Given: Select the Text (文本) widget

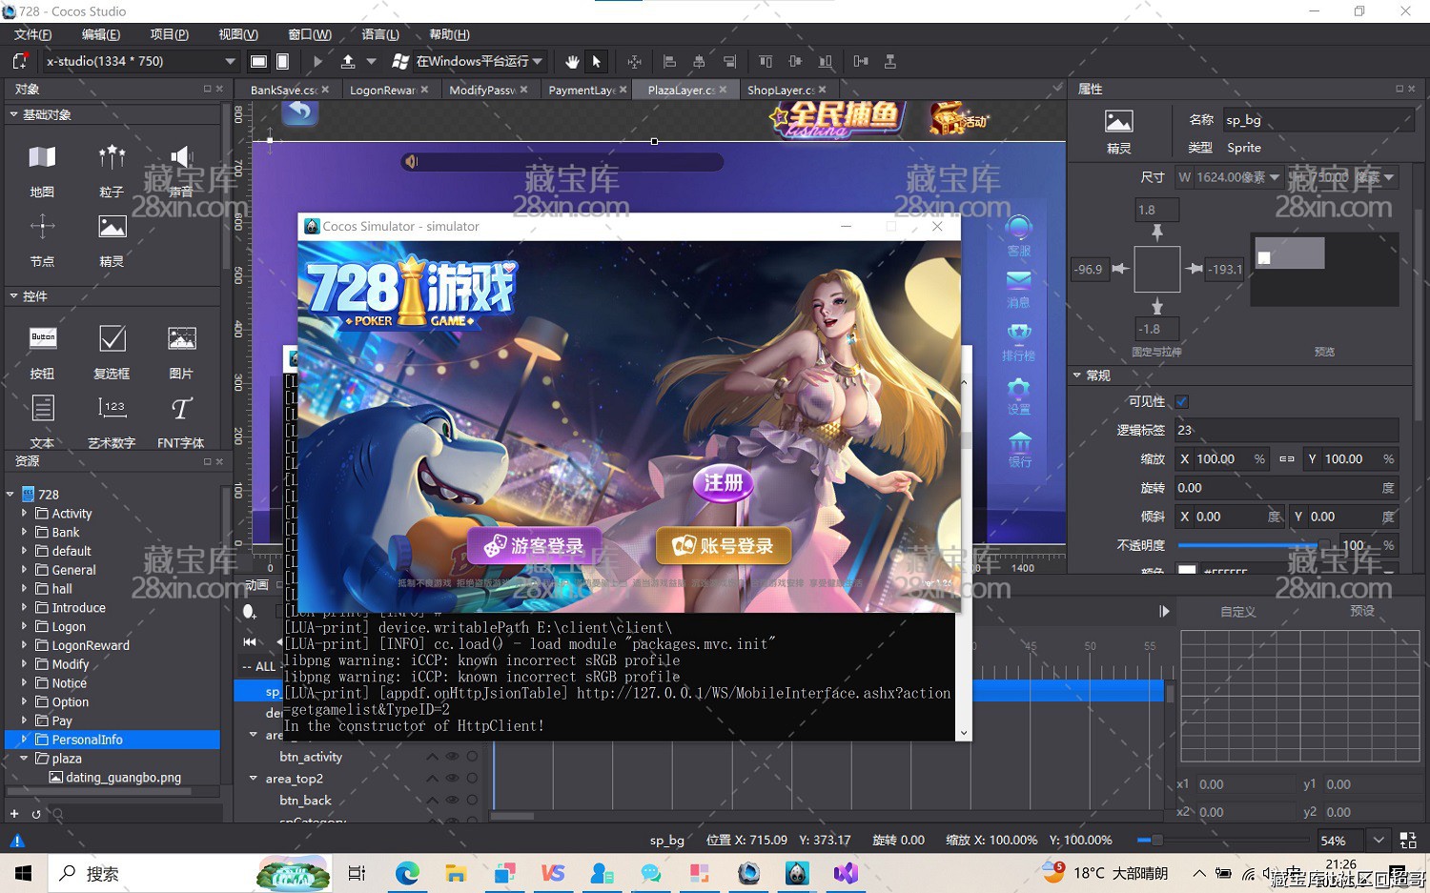Looking at the screenshot, I should (x=42, y=420).
